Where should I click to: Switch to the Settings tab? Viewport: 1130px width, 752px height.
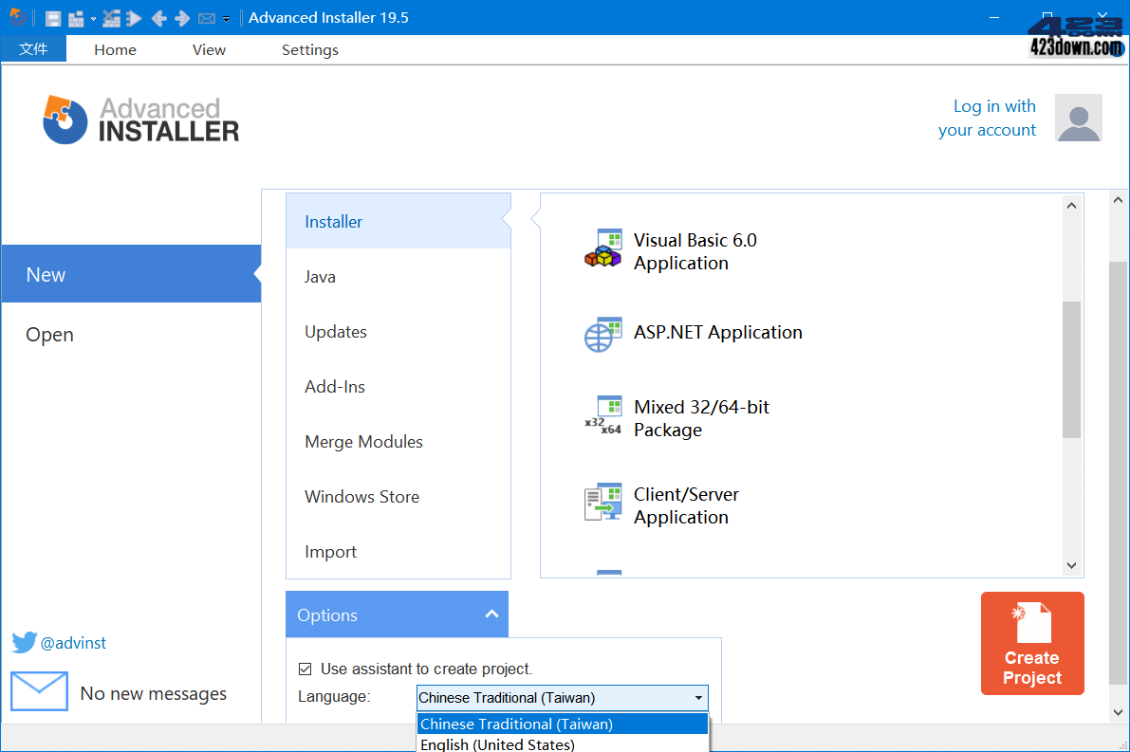point(309,49)
